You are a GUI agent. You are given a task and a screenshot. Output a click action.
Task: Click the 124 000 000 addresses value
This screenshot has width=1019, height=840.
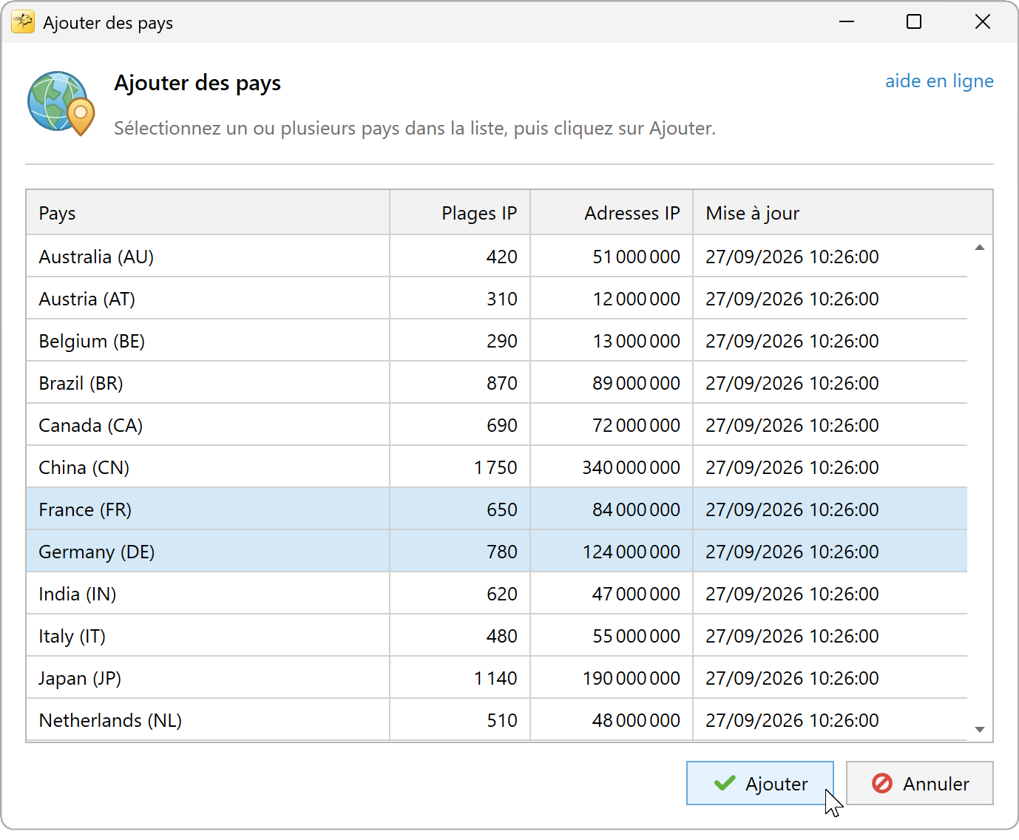(x=631, y=552)
